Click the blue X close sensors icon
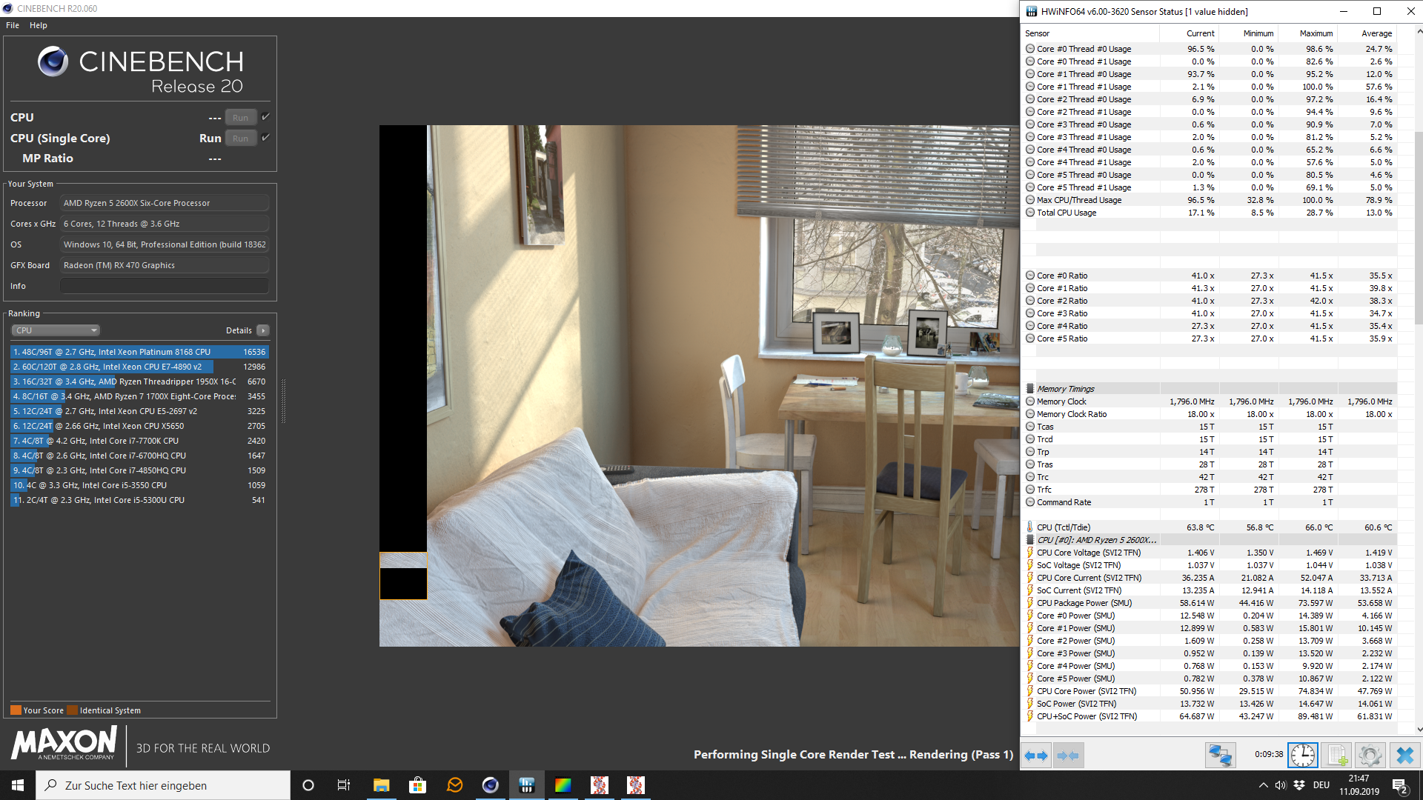This screenshot has width=1423, height=800. point(1404,756)
